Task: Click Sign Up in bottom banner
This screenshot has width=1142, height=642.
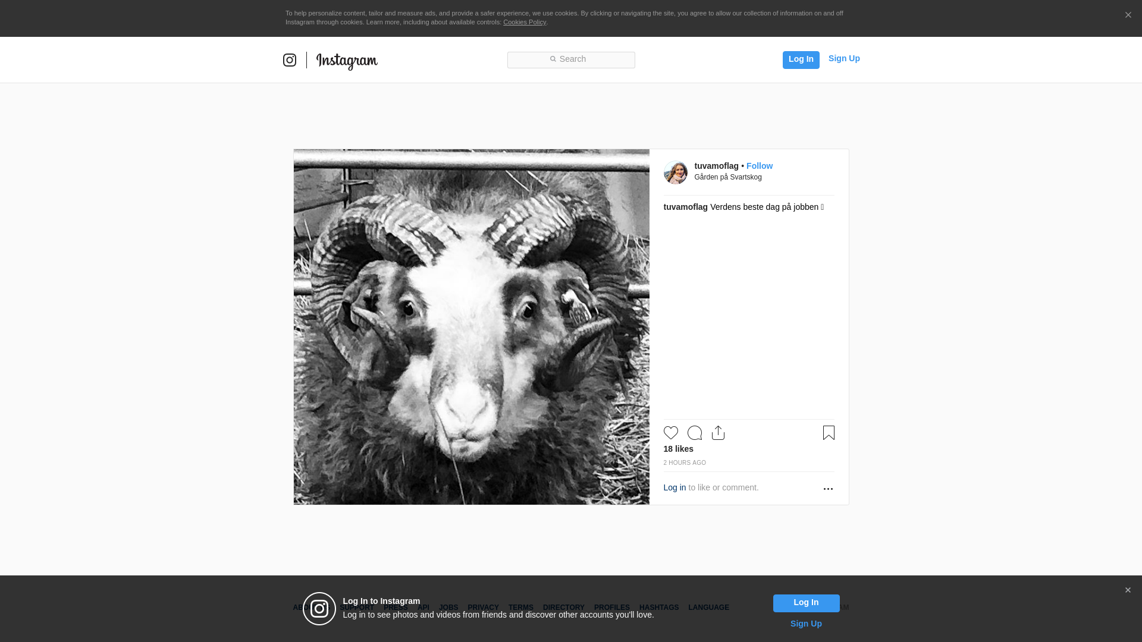Action: 805,624
